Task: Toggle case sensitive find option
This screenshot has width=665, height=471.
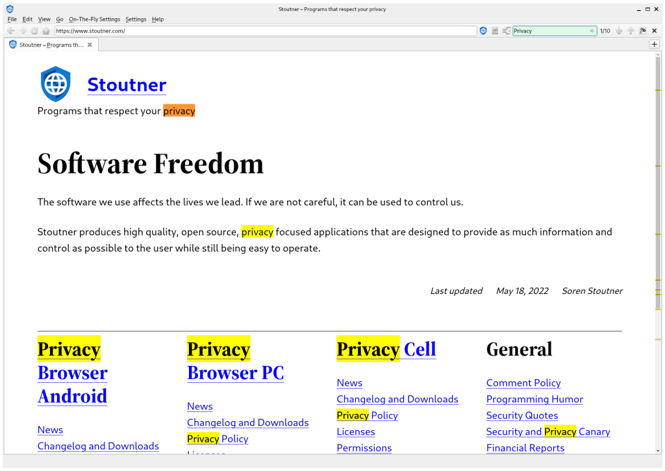Action: click(643, 31)
